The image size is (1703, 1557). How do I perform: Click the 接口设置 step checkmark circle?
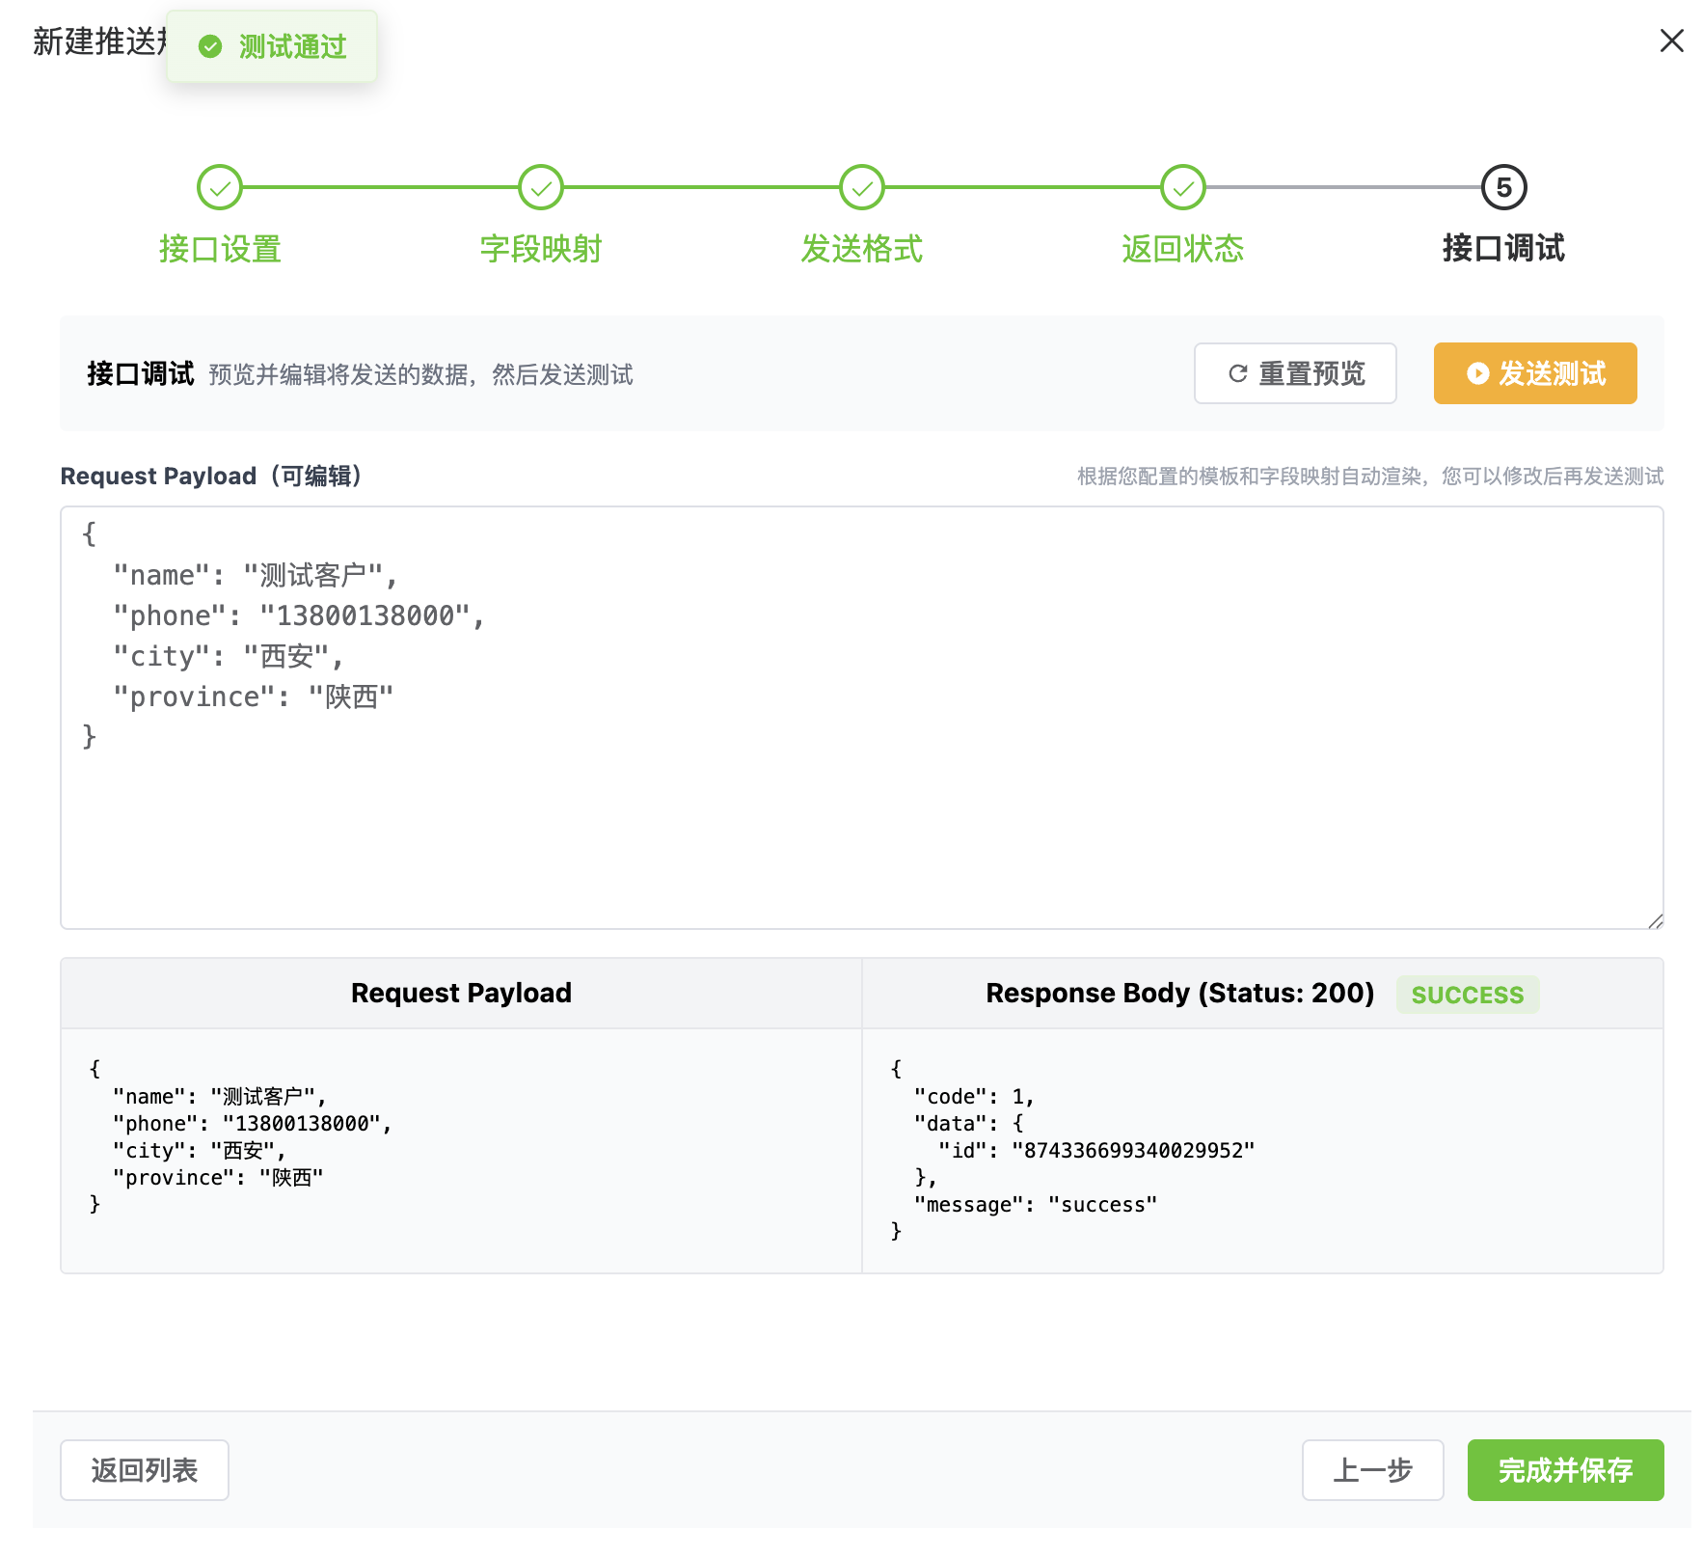[220, 188]
